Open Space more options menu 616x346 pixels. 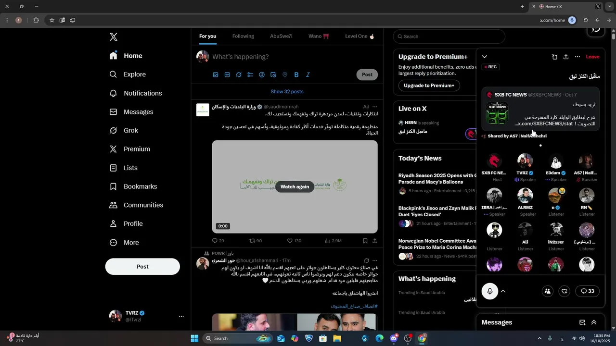[577, 57]
